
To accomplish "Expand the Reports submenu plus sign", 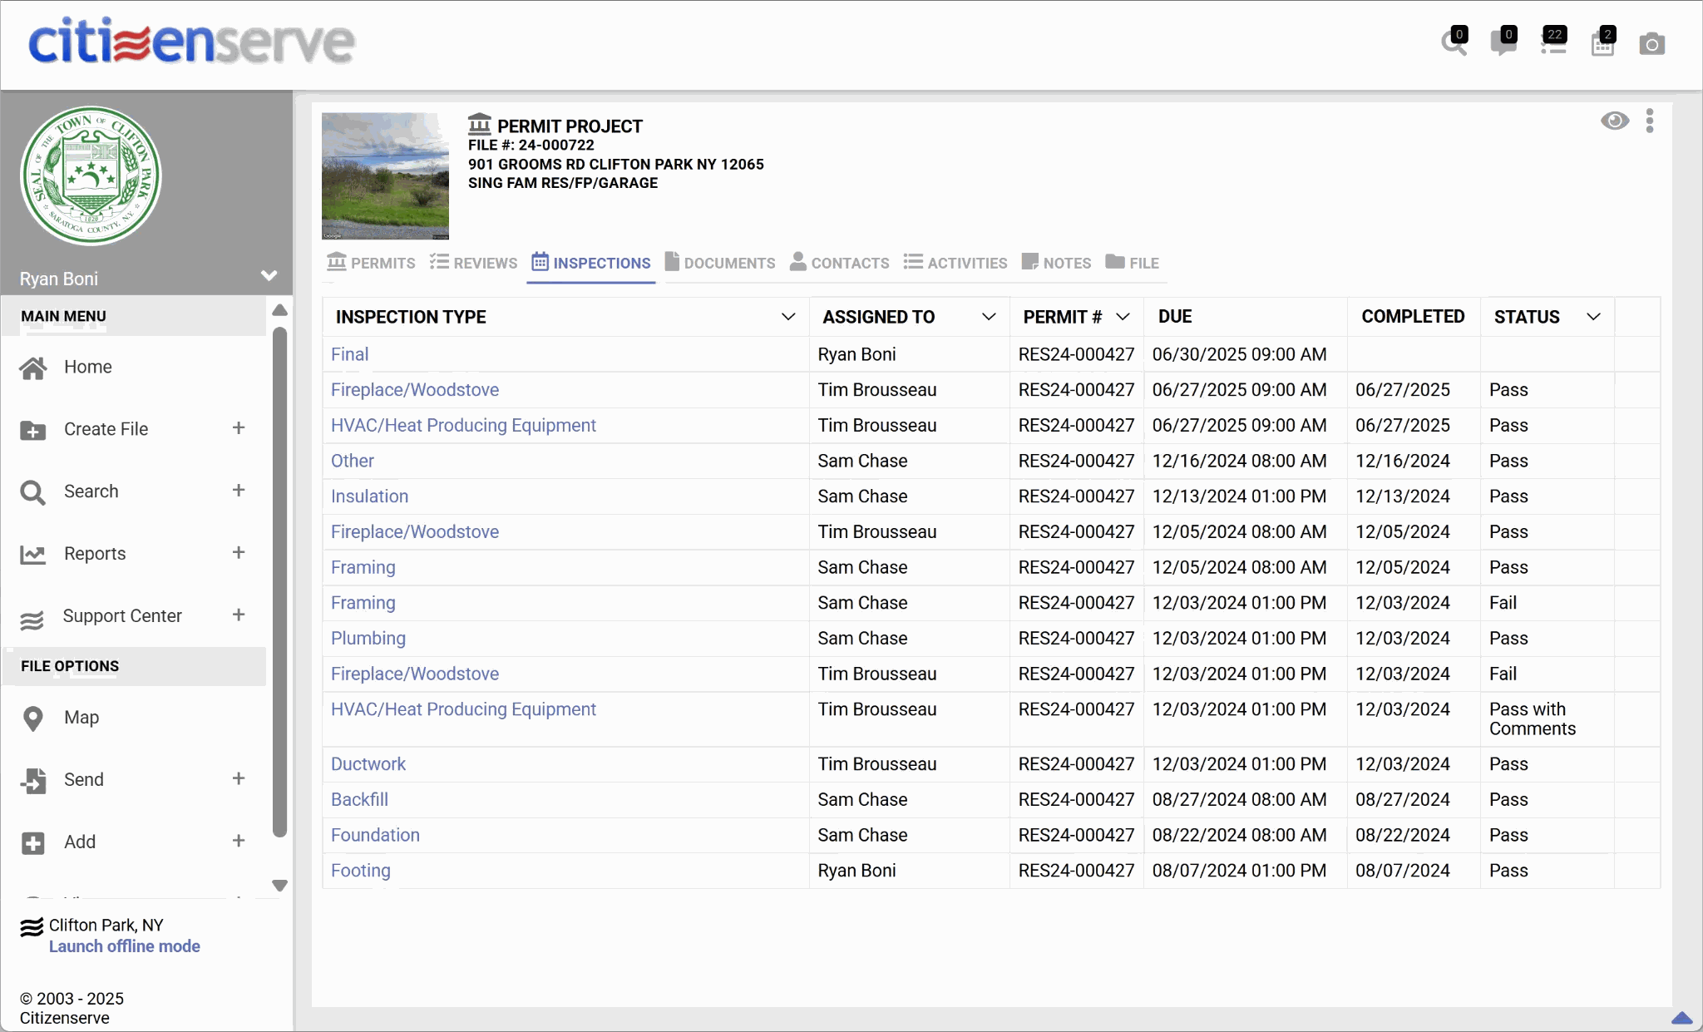I will click(239, 553).
